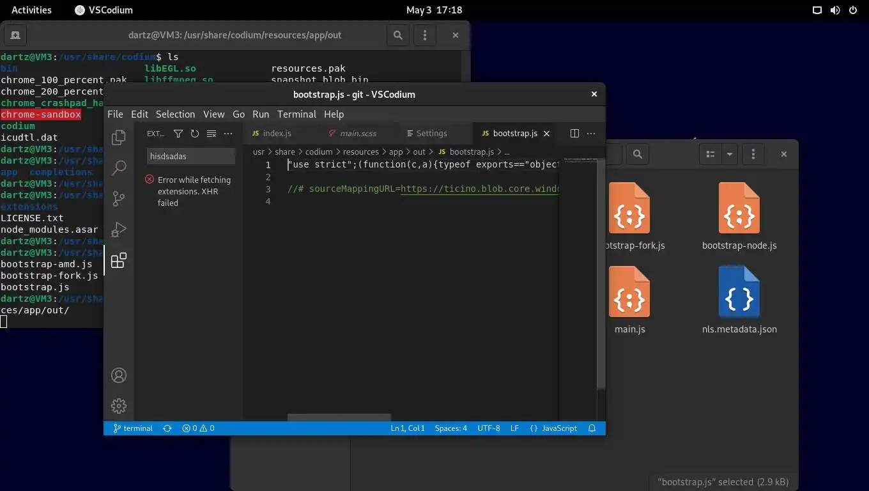This screenshot has width=869, height=491.
Task: Click the editor horizontal scrollbar thumb
Action: (339, 417)
